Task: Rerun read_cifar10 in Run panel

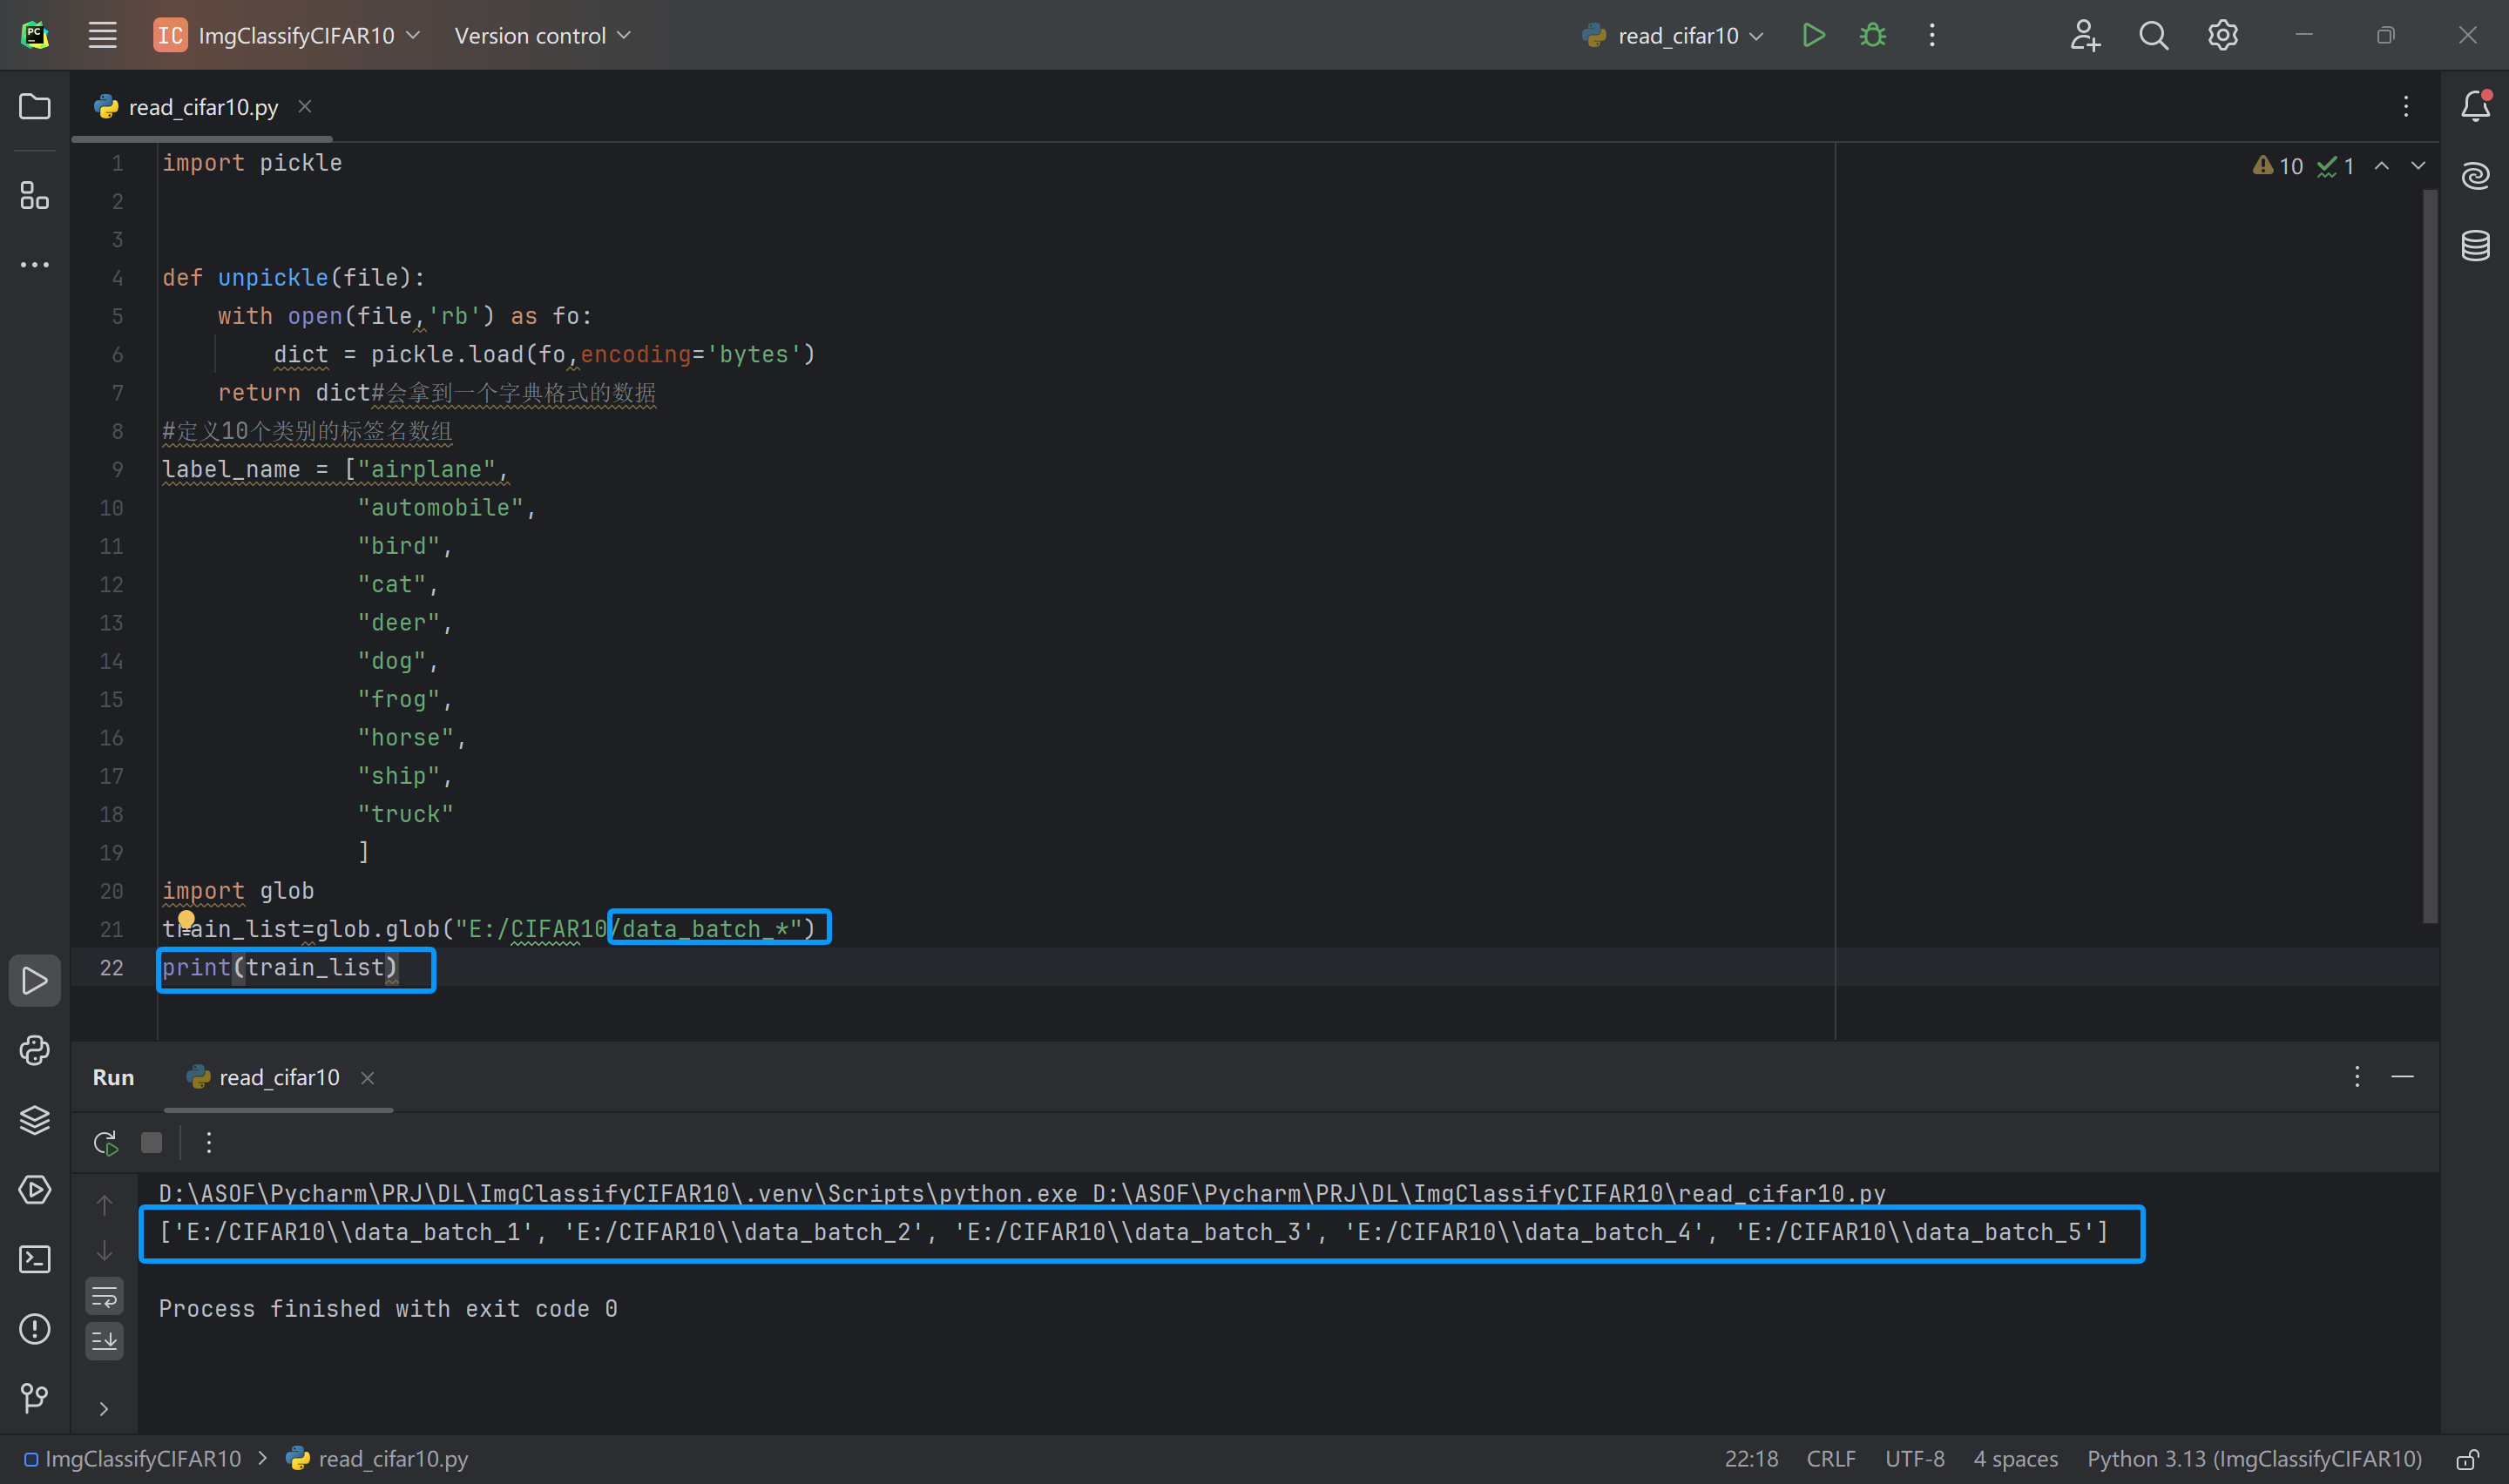Action: point(105,1143)
